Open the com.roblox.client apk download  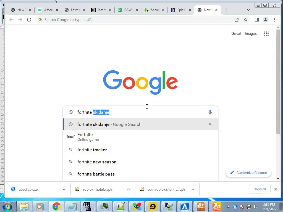(x=166, y=189)
